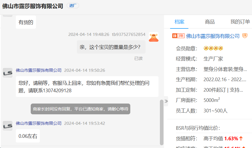Click timestamp 2024-04-14 19:48:26

(89, 35)
